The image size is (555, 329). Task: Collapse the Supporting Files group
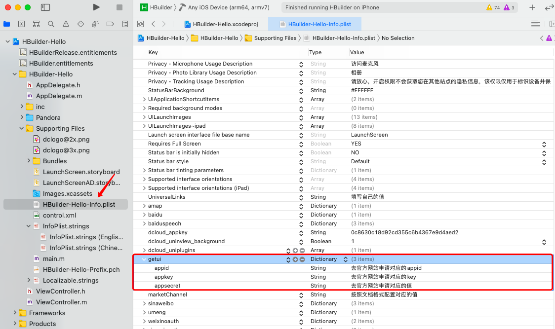pyautogui.click(x=22, y=128)
